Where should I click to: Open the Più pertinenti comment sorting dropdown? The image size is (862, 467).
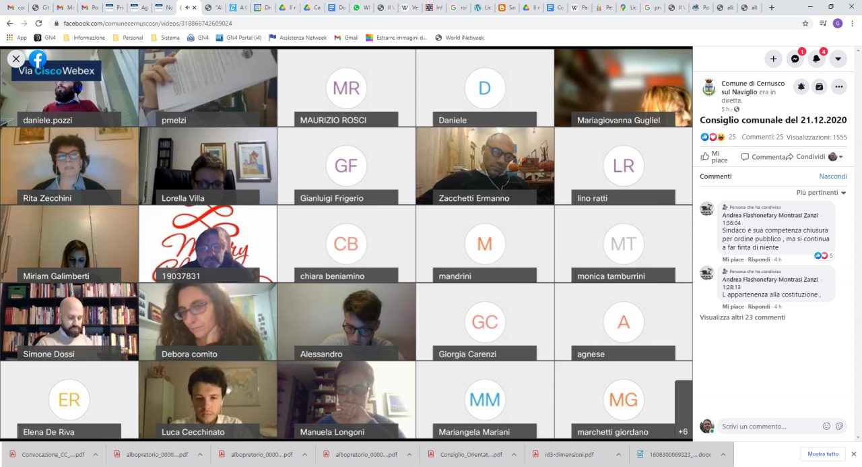click(x=821, y=193)
